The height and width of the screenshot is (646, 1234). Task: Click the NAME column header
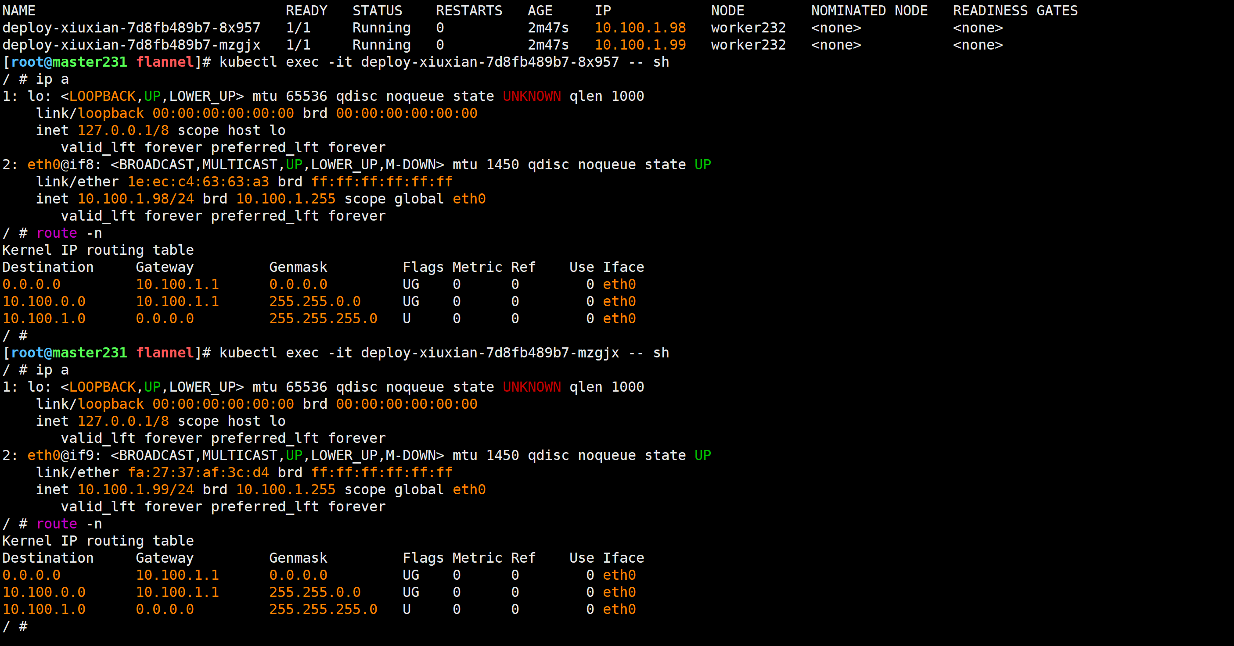[19, 11]
